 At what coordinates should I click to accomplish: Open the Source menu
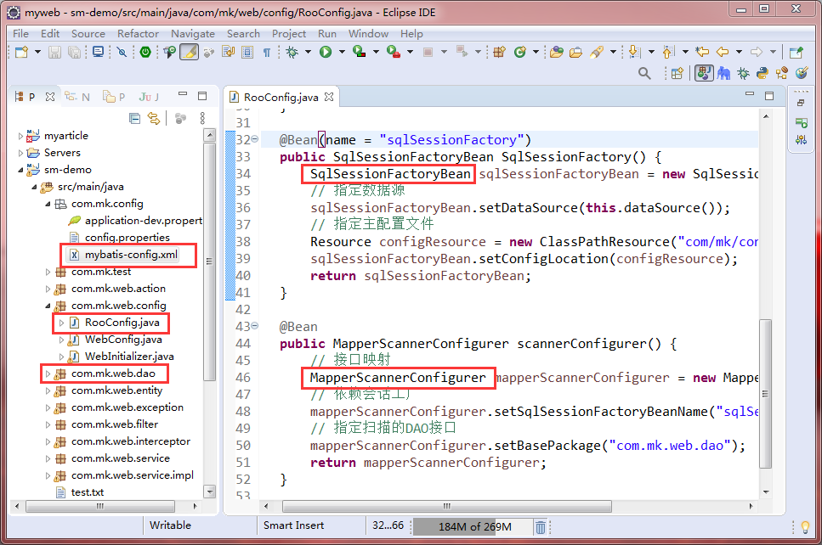click(x=88, y=33)
